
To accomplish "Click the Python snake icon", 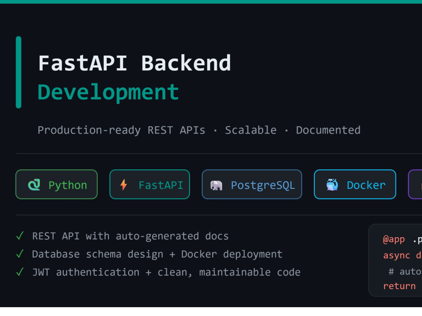I will (34, 185).
